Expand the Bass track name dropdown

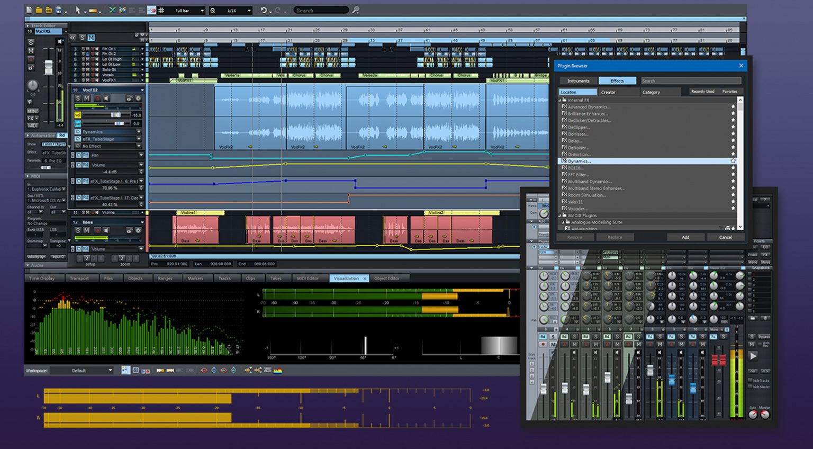142,222
